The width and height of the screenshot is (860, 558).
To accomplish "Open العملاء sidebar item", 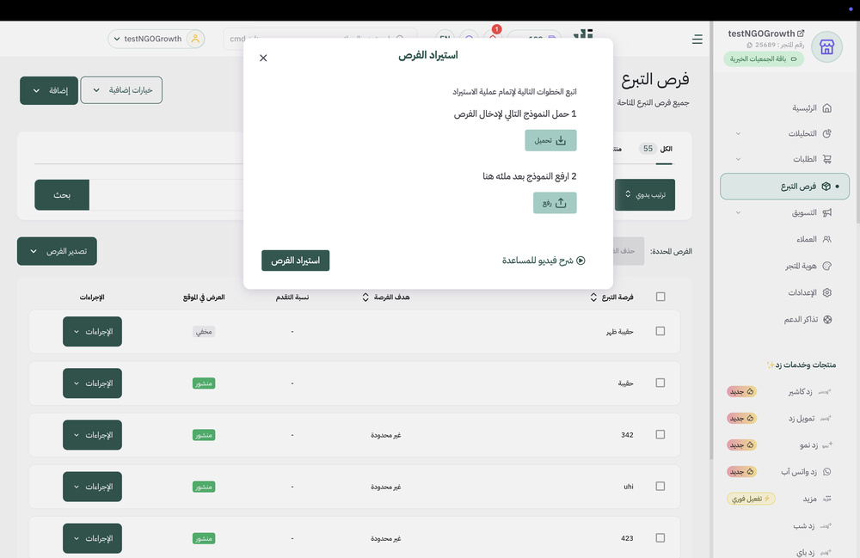I will pos(814,240).
